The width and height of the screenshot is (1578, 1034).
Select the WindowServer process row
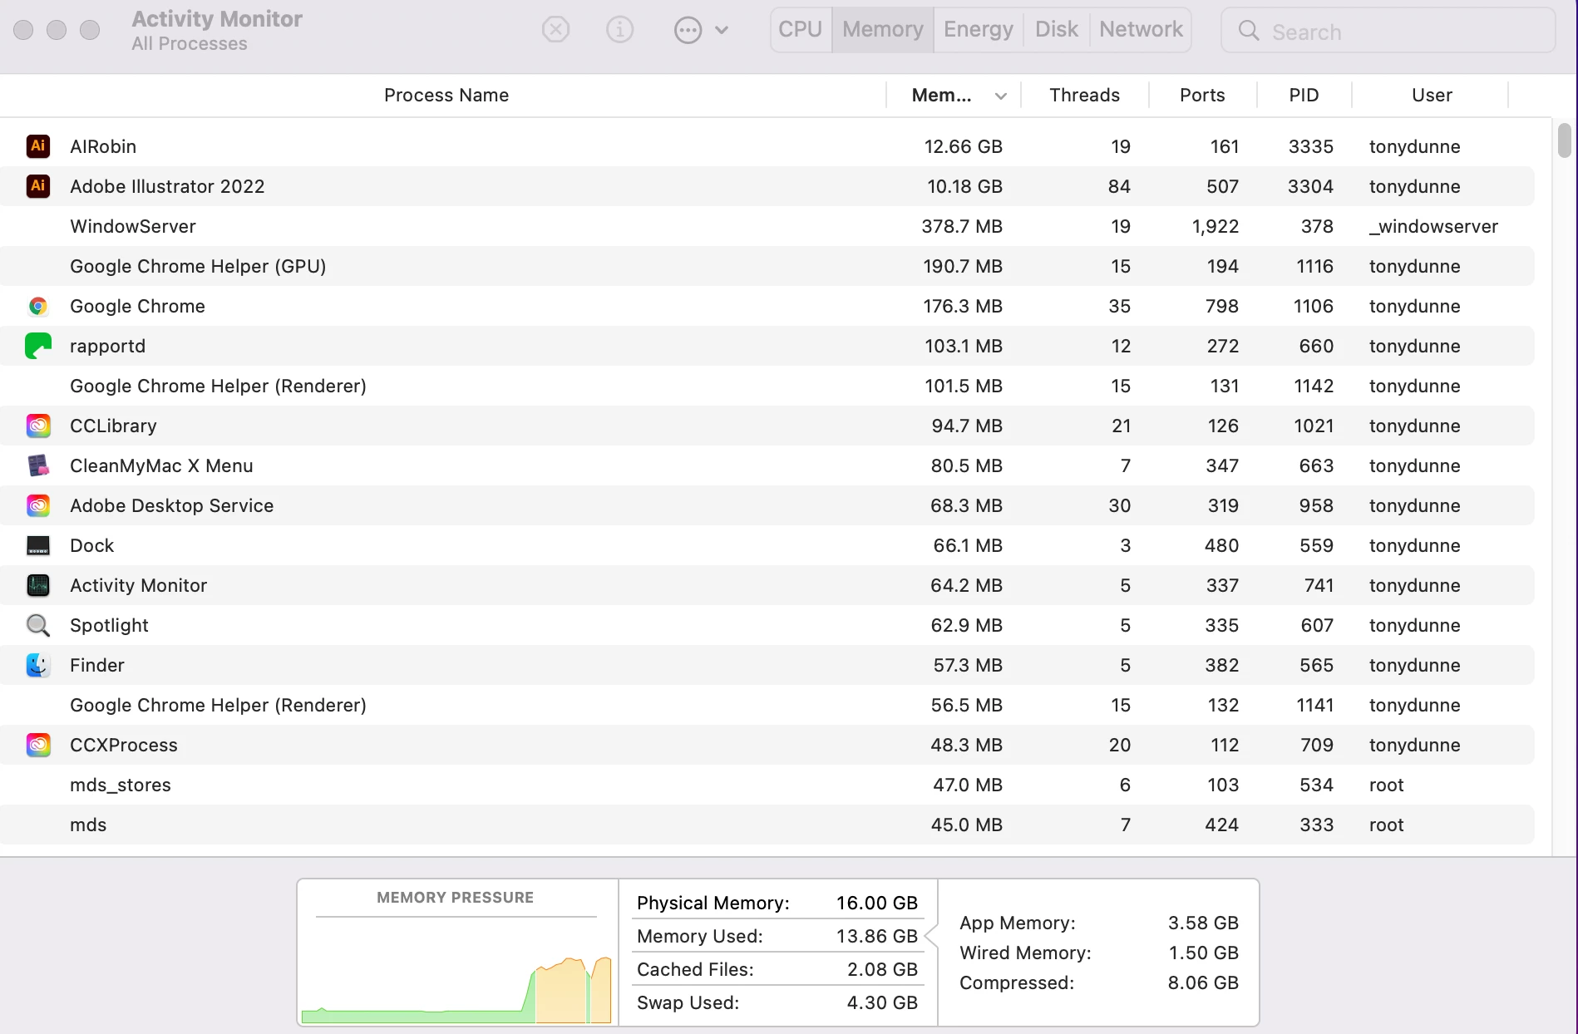coord(767,226)
